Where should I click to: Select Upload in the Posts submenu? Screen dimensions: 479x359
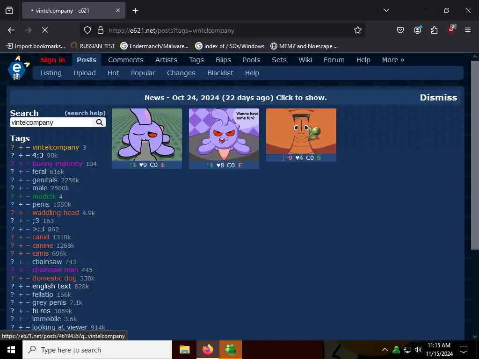coord(84,73)
